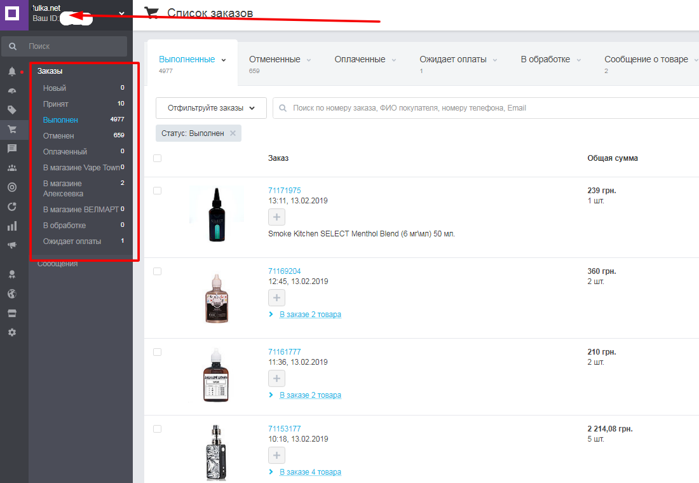Open order link 71161777
The height and width of the screenshot is (483, 699).
point(285,352)
